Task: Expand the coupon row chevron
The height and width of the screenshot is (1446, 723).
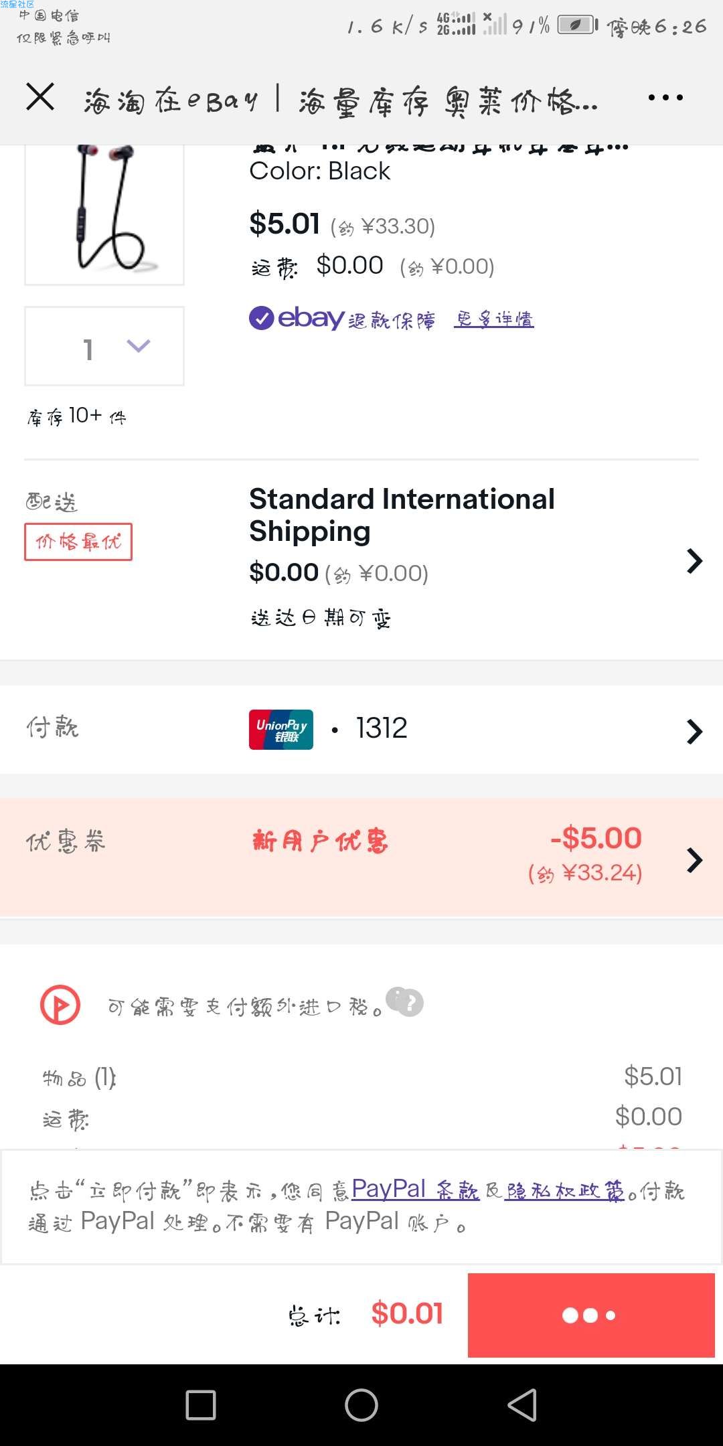Action: pyautogui.click(x=694, y=860)
